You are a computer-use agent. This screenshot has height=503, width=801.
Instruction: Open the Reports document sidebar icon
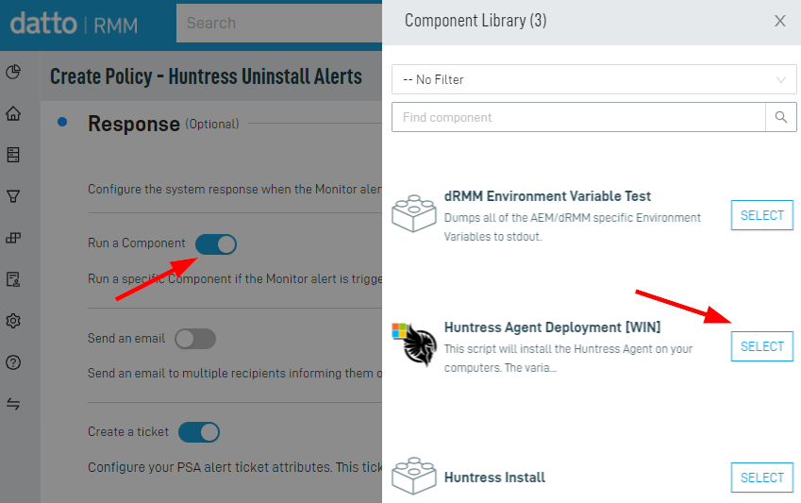13,279
